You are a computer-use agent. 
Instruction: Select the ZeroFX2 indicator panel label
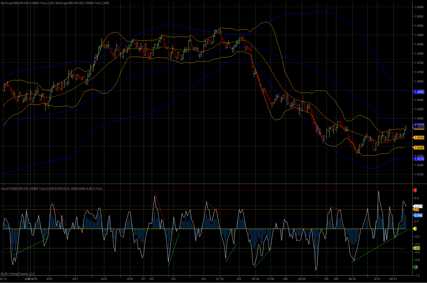click(52, 189)
